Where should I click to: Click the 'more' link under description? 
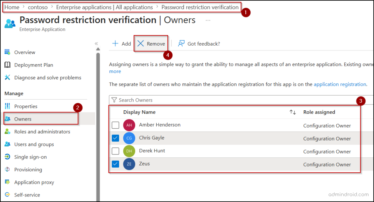tap(115, 71)
